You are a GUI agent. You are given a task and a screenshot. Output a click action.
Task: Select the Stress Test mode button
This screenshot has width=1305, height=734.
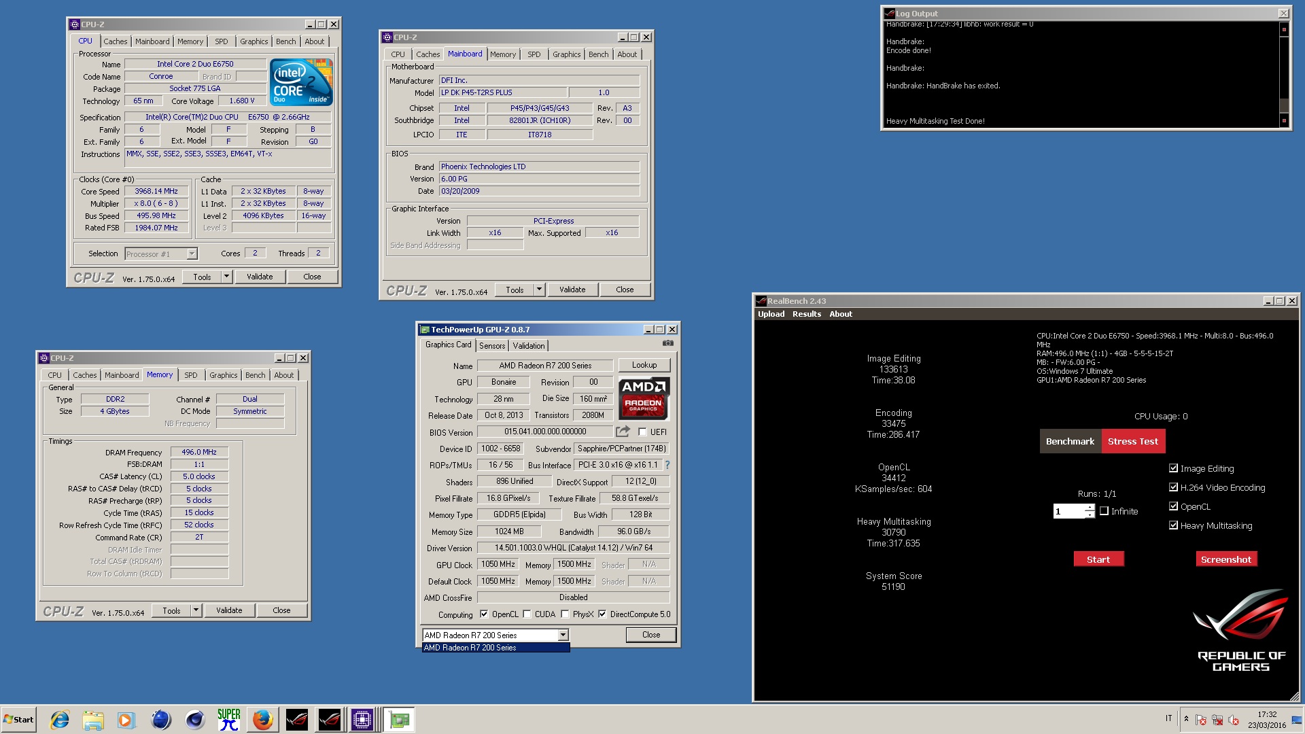click(x=1133, y=441)
